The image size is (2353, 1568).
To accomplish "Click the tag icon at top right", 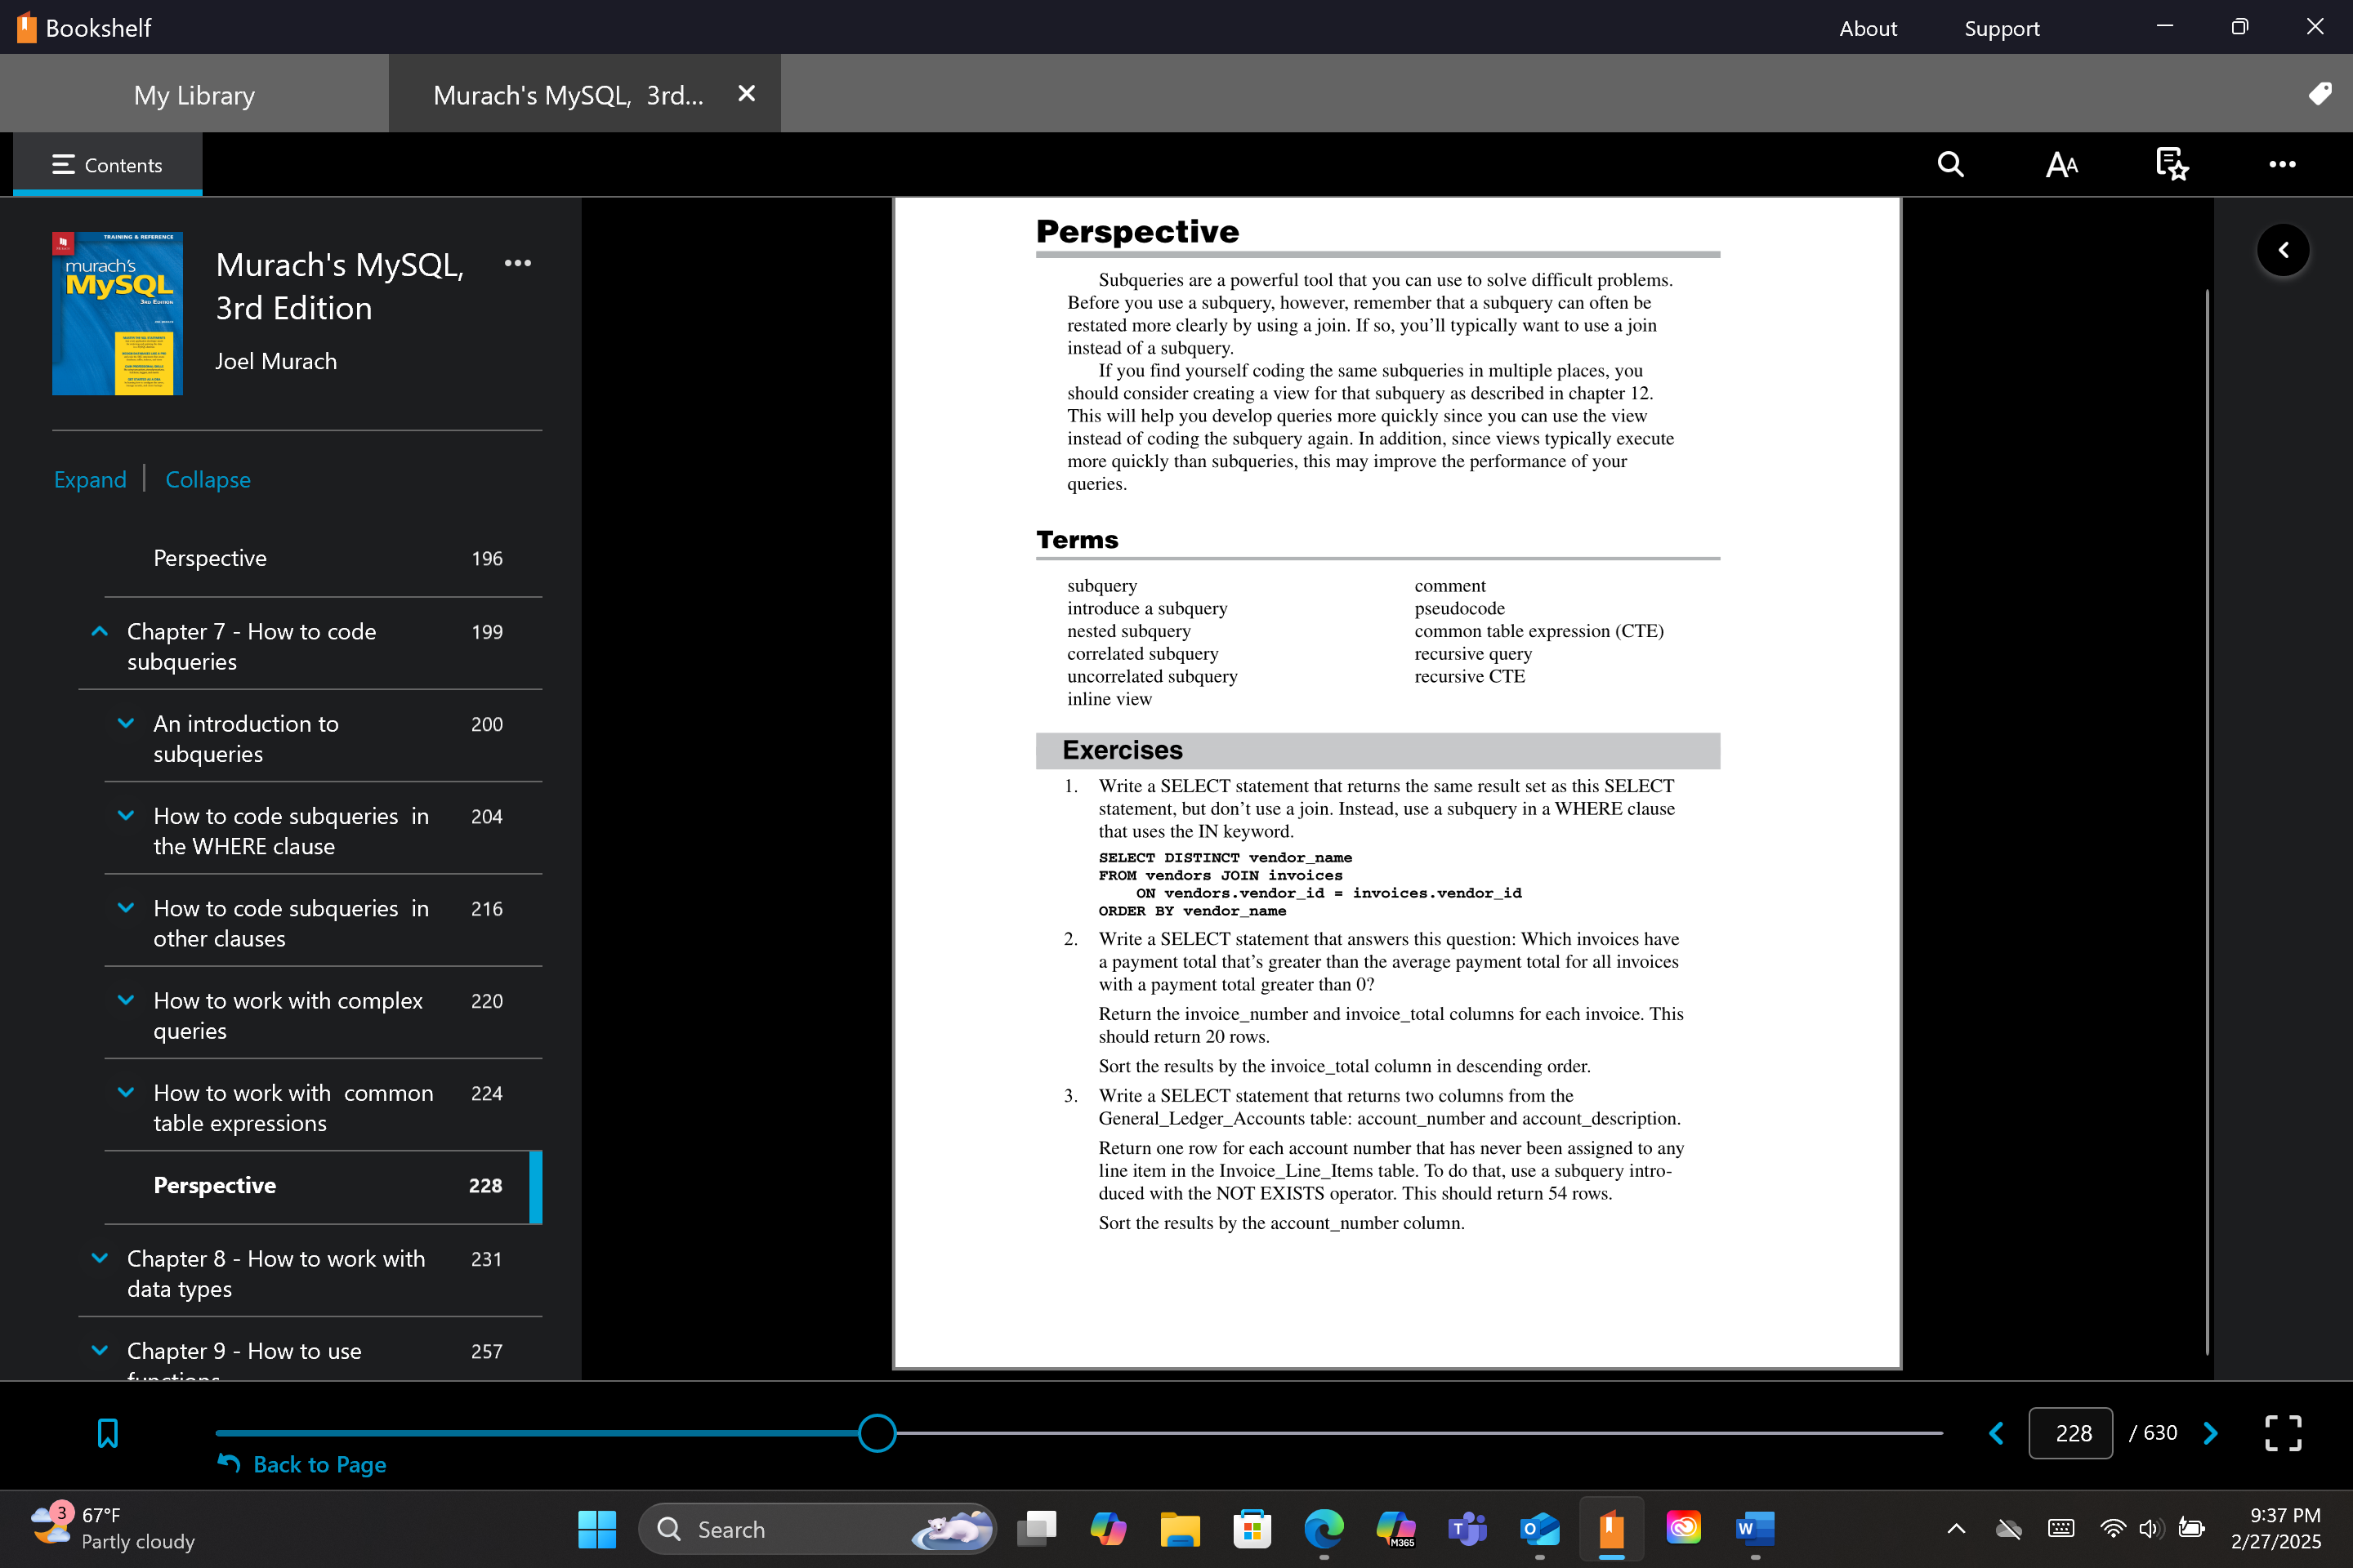I will coord(2320,94).
